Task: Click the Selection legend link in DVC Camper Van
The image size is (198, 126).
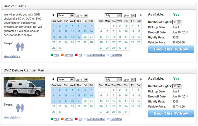Action: [116, 119]
